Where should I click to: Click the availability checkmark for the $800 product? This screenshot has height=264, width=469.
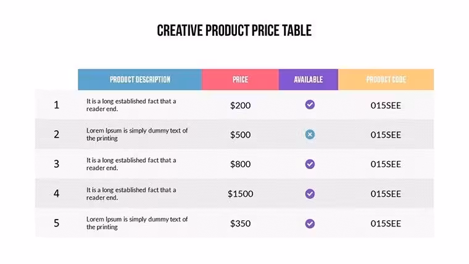[x=310, y=164]
